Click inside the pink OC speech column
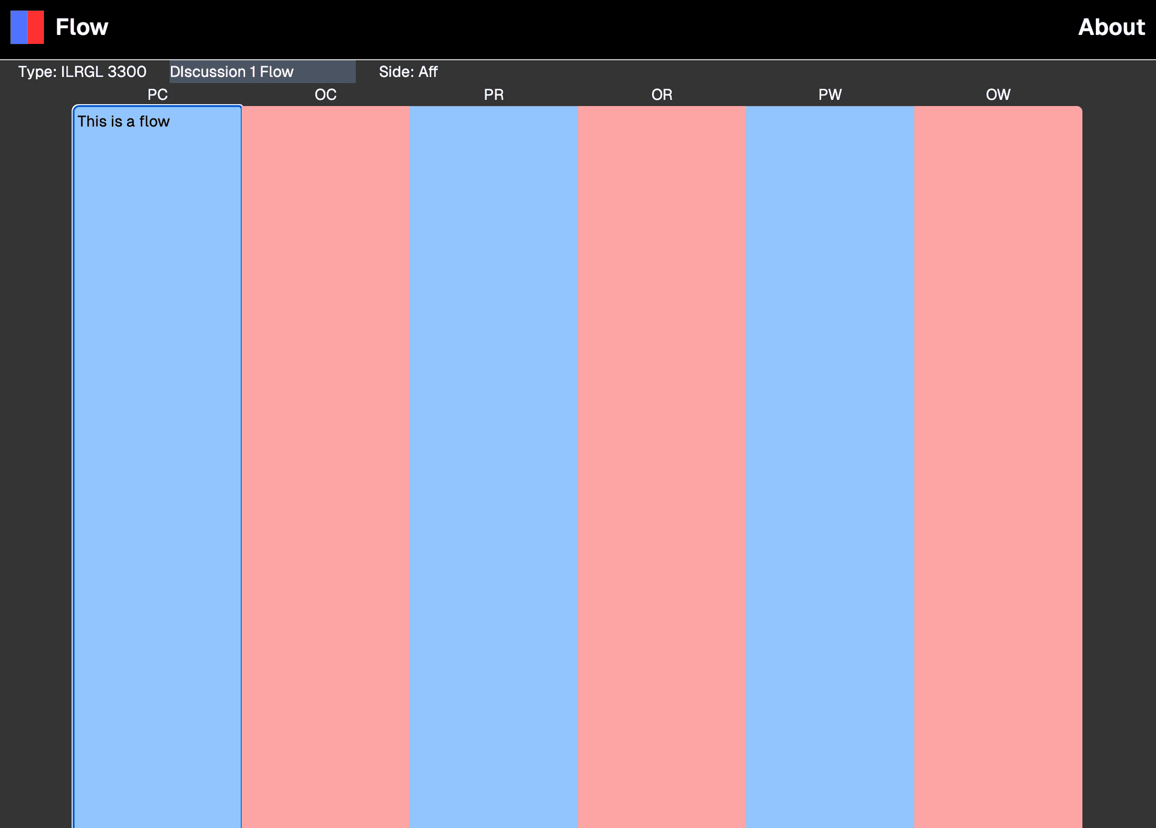The image size is (1156, 828). click(325, 421)
